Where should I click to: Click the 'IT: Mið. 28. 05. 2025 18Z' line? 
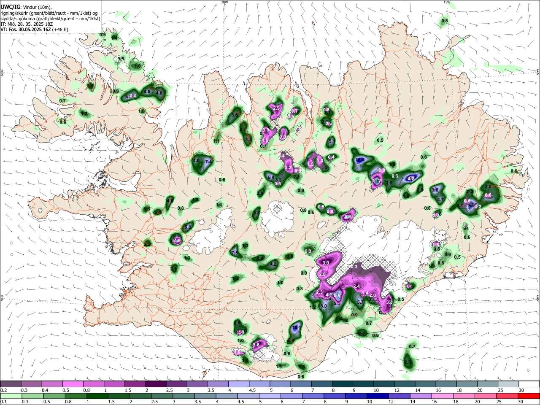[x=27, y=24]
